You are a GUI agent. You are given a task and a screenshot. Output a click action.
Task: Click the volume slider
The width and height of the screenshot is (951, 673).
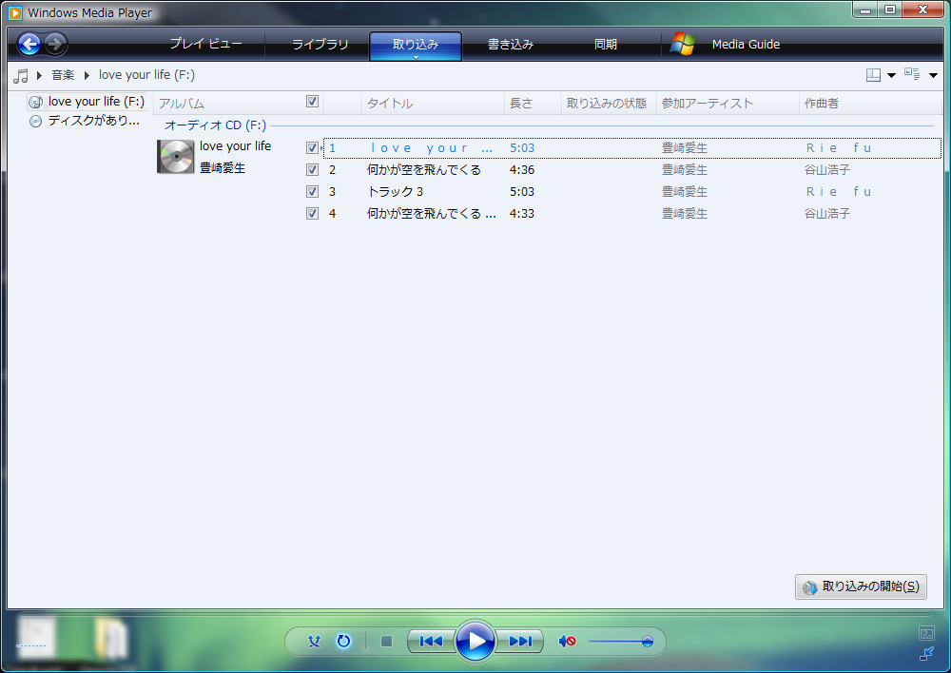[620, 641]
